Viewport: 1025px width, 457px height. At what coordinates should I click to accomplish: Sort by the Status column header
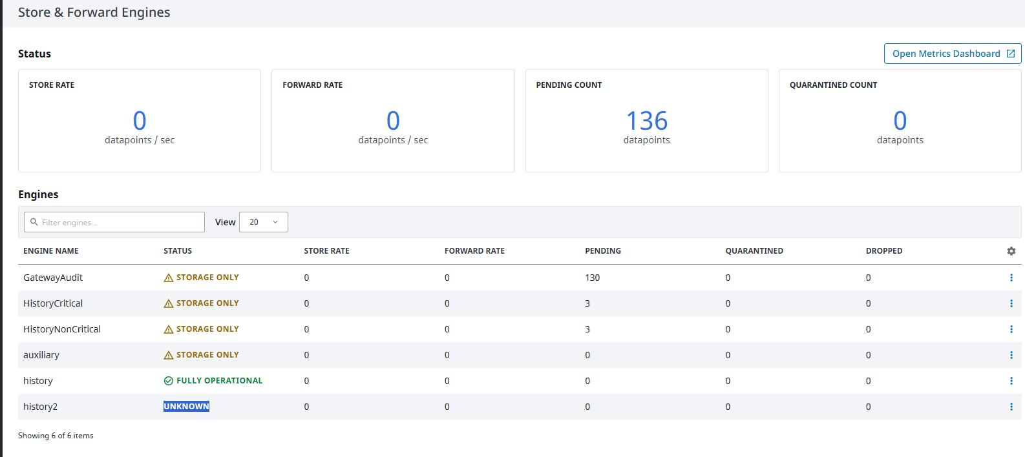(178, 251)
